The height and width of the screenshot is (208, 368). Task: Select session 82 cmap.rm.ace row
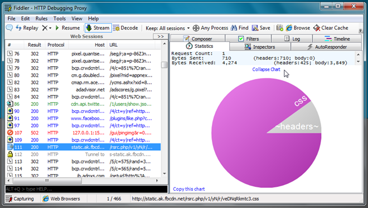coord(83,82)
